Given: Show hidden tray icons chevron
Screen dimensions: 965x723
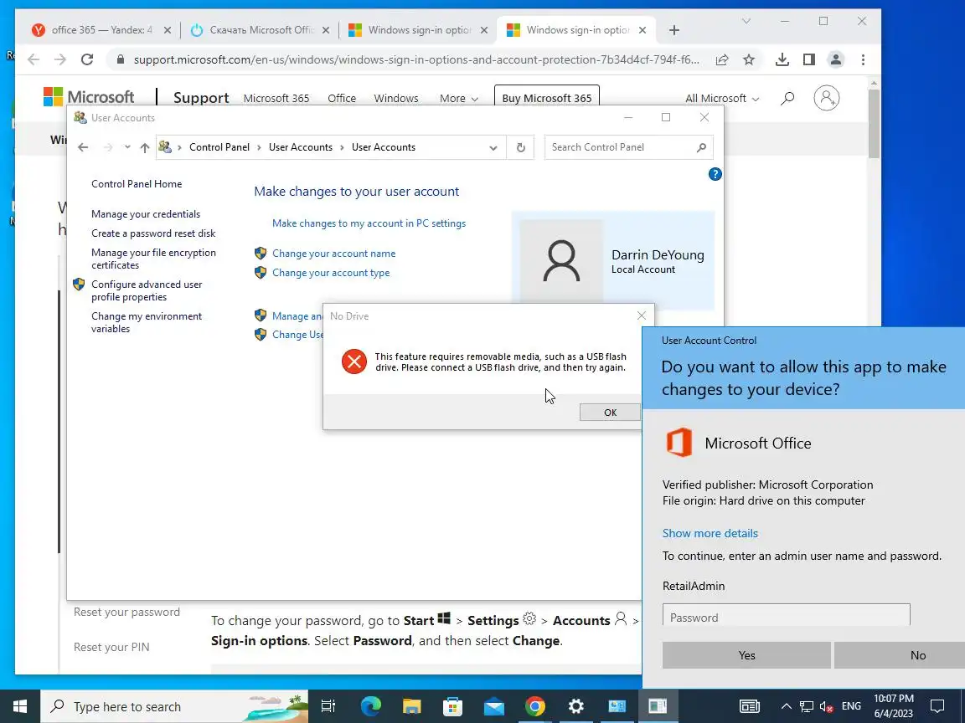Looking at the screenshot, I should pos(786,706).
